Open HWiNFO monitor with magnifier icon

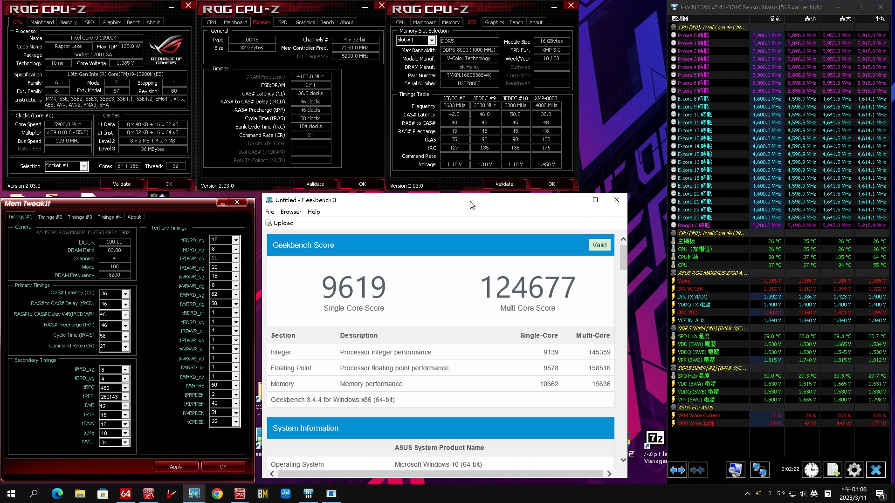pos(735,470)
